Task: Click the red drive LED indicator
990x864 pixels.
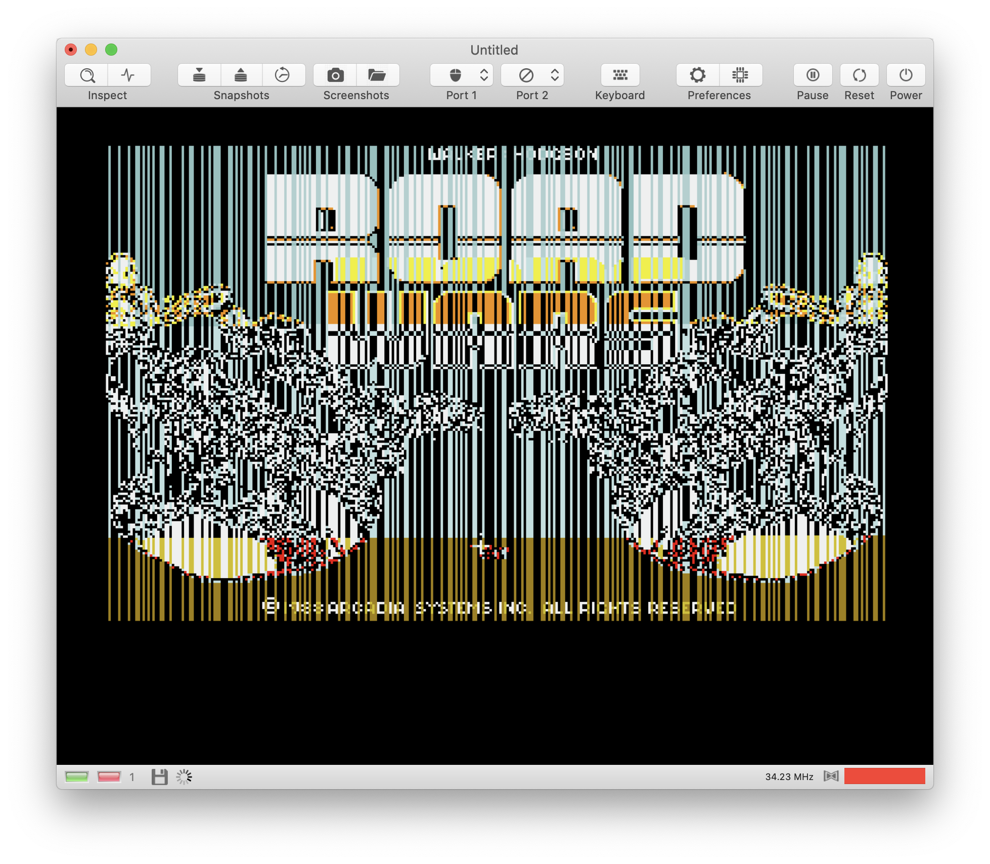Action: pos(109,777)
